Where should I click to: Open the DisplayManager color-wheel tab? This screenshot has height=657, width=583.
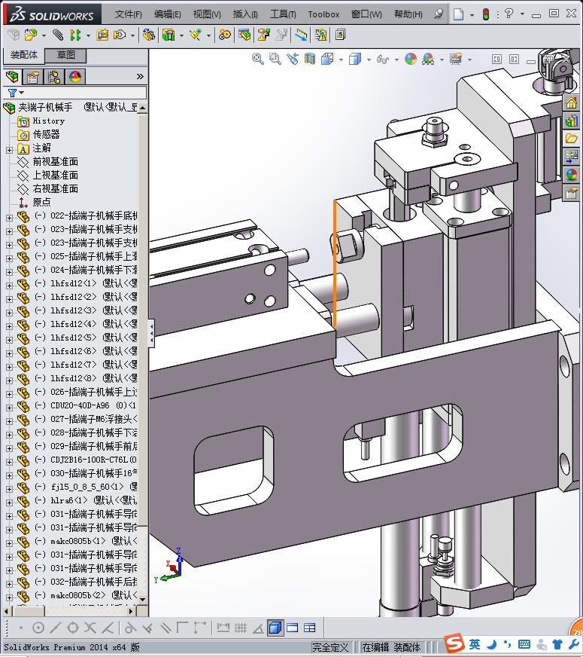(75, 77)
